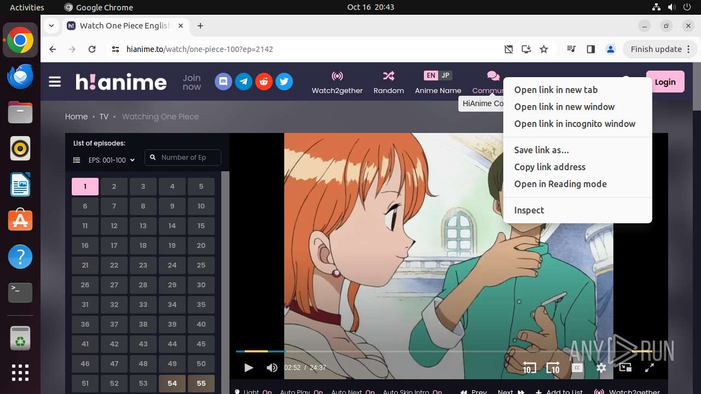Open the Telegram social link
This screenshot has width=701, height=394.
244,82
